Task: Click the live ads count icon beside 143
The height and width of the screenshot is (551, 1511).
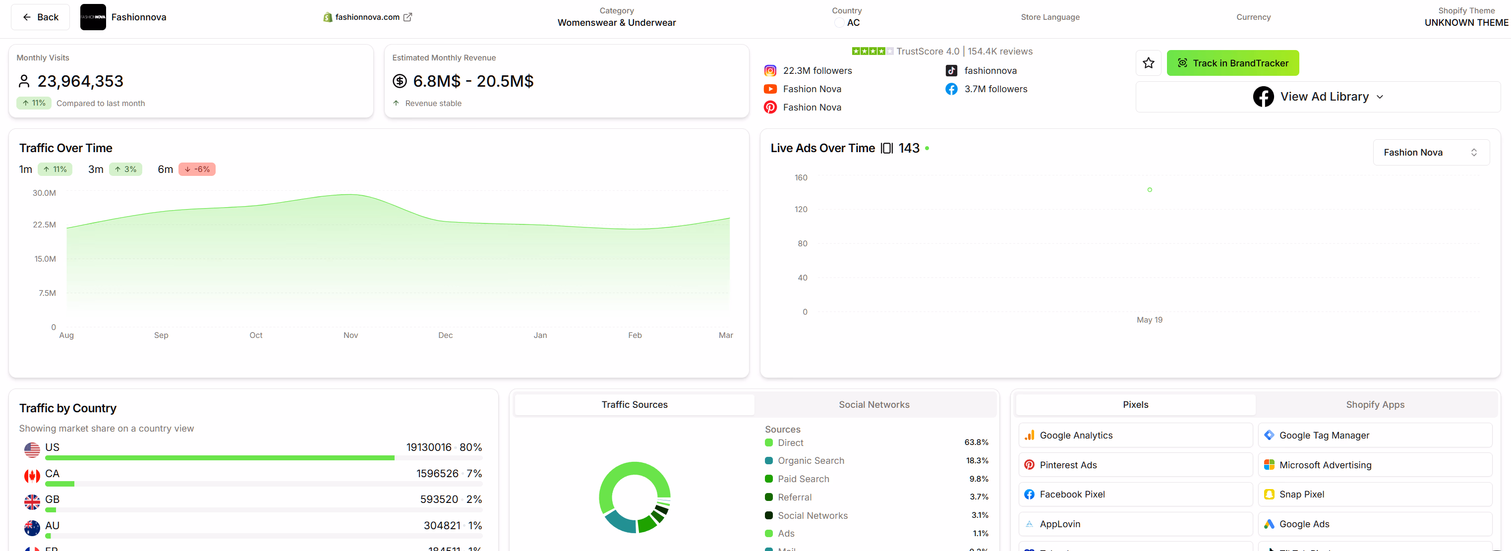Action: 886,148
